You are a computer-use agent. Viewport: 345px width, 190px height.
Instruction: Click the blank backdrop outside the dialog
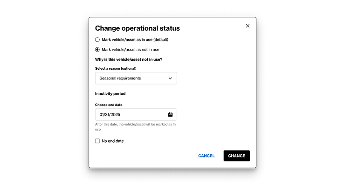44,94
